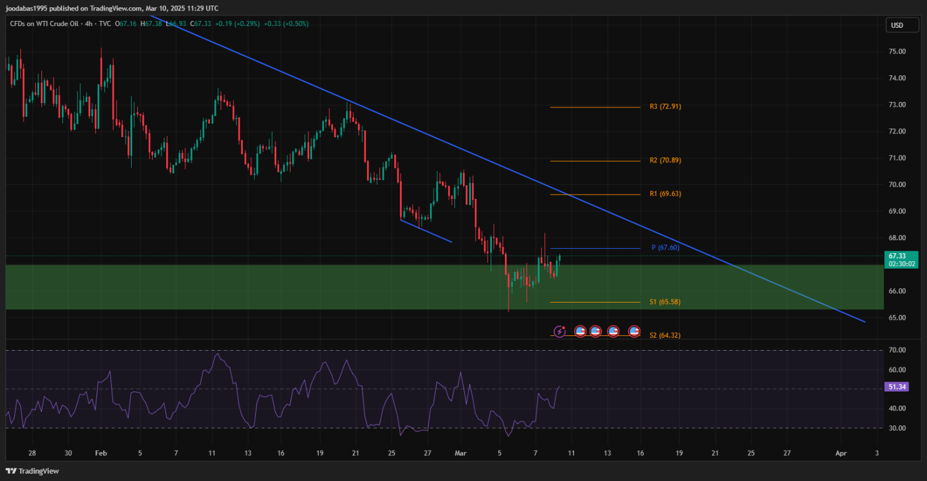The image size is (927, 481).
Task: Click the 51.34 RSI value tag
Action: tap(897, 387)
